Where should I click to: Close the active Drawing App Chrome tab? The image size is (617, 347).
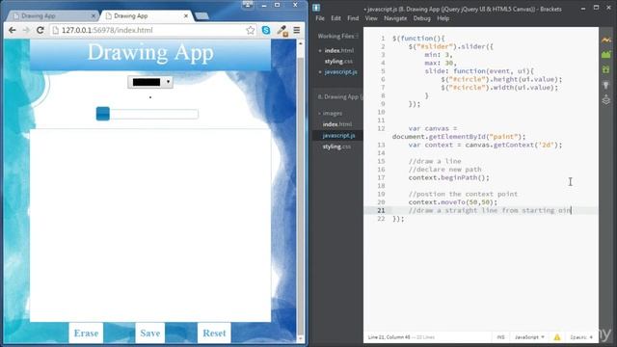click(x=186, y=15)
